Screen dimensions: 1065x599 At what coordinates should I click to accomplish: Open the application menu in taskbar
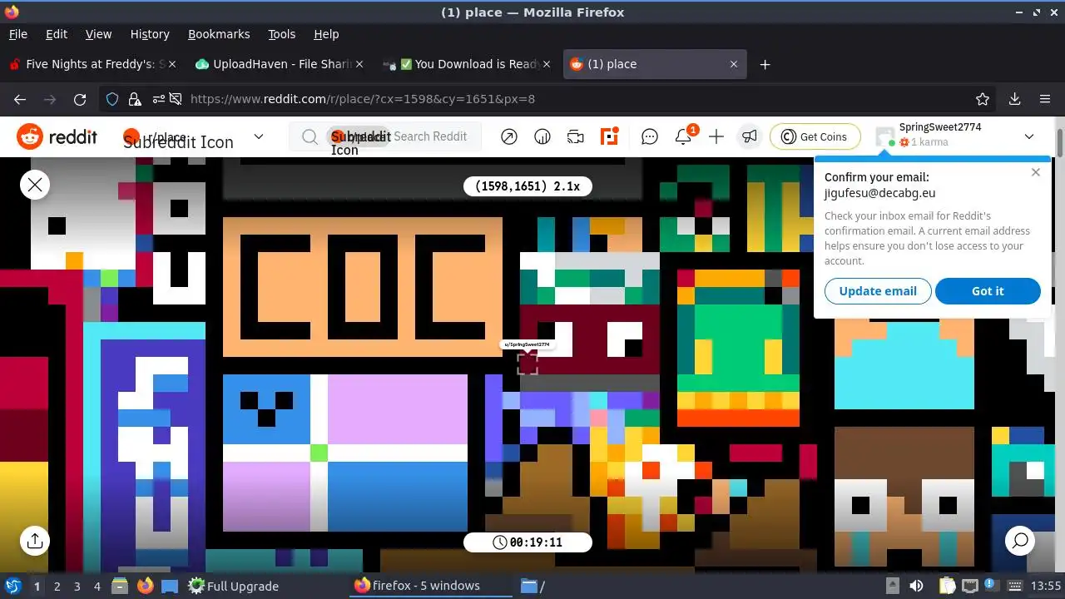(12, 586)
